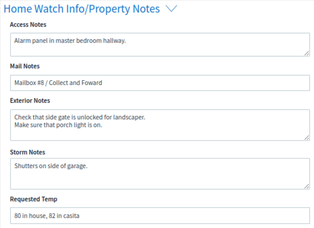Click the Storm Notes label
314x228 pixels.
(x=28, y=152)
